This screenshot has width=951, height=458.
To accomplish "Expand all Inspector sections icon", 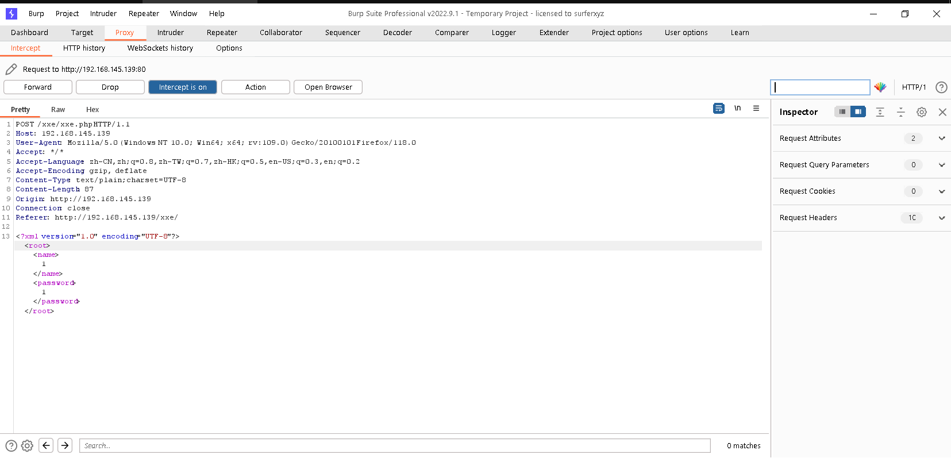I will [x=880, y=112].
